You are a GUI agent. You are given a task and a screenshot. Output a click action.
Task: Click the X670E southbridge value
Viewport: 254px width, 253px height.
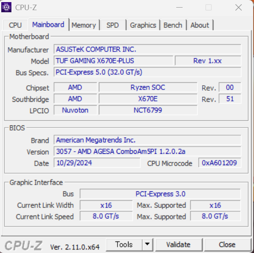[x=148, y=99]
